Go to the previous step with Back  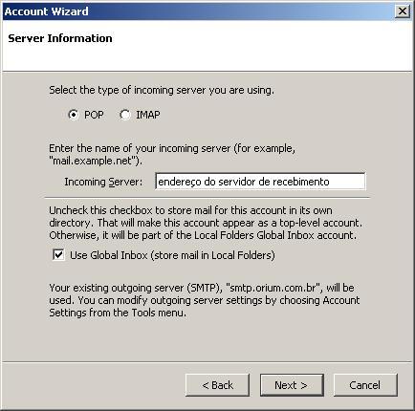(x=217, y=385)
